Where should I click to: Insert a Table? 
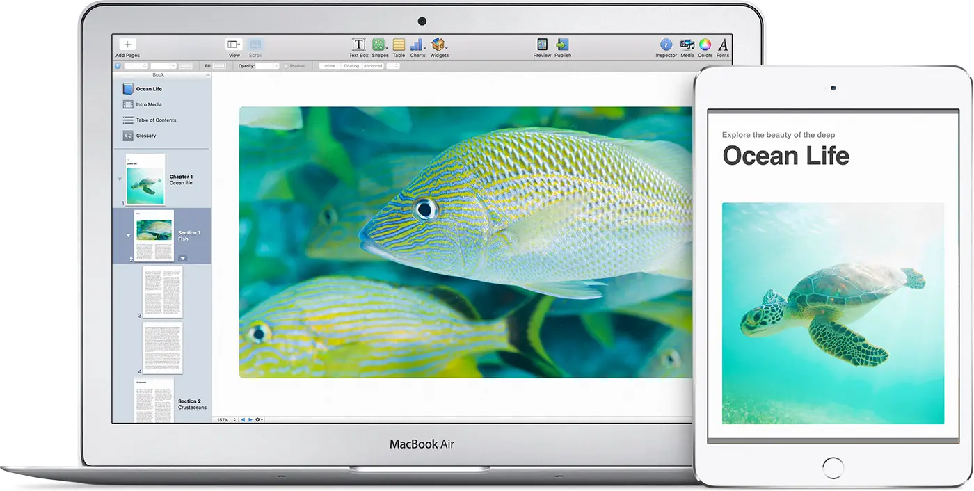tap(399, 45)
